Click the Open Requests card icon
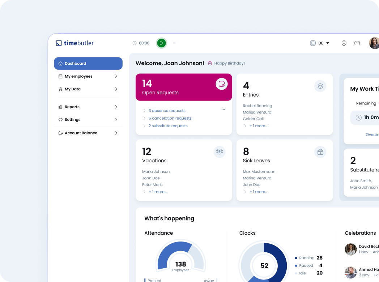This screenshot has width=379, height=282. 221,84
